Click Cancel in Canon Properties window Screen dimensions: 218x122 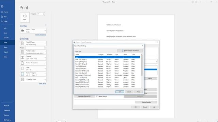(145, 107)
